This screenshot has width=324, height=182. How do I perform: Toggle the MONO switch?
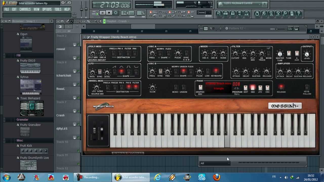[x=176, y=87]
